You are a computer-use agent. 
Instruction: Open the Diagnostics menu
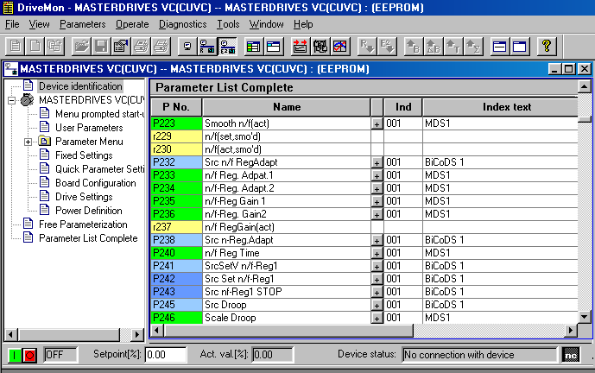[182, 24]
